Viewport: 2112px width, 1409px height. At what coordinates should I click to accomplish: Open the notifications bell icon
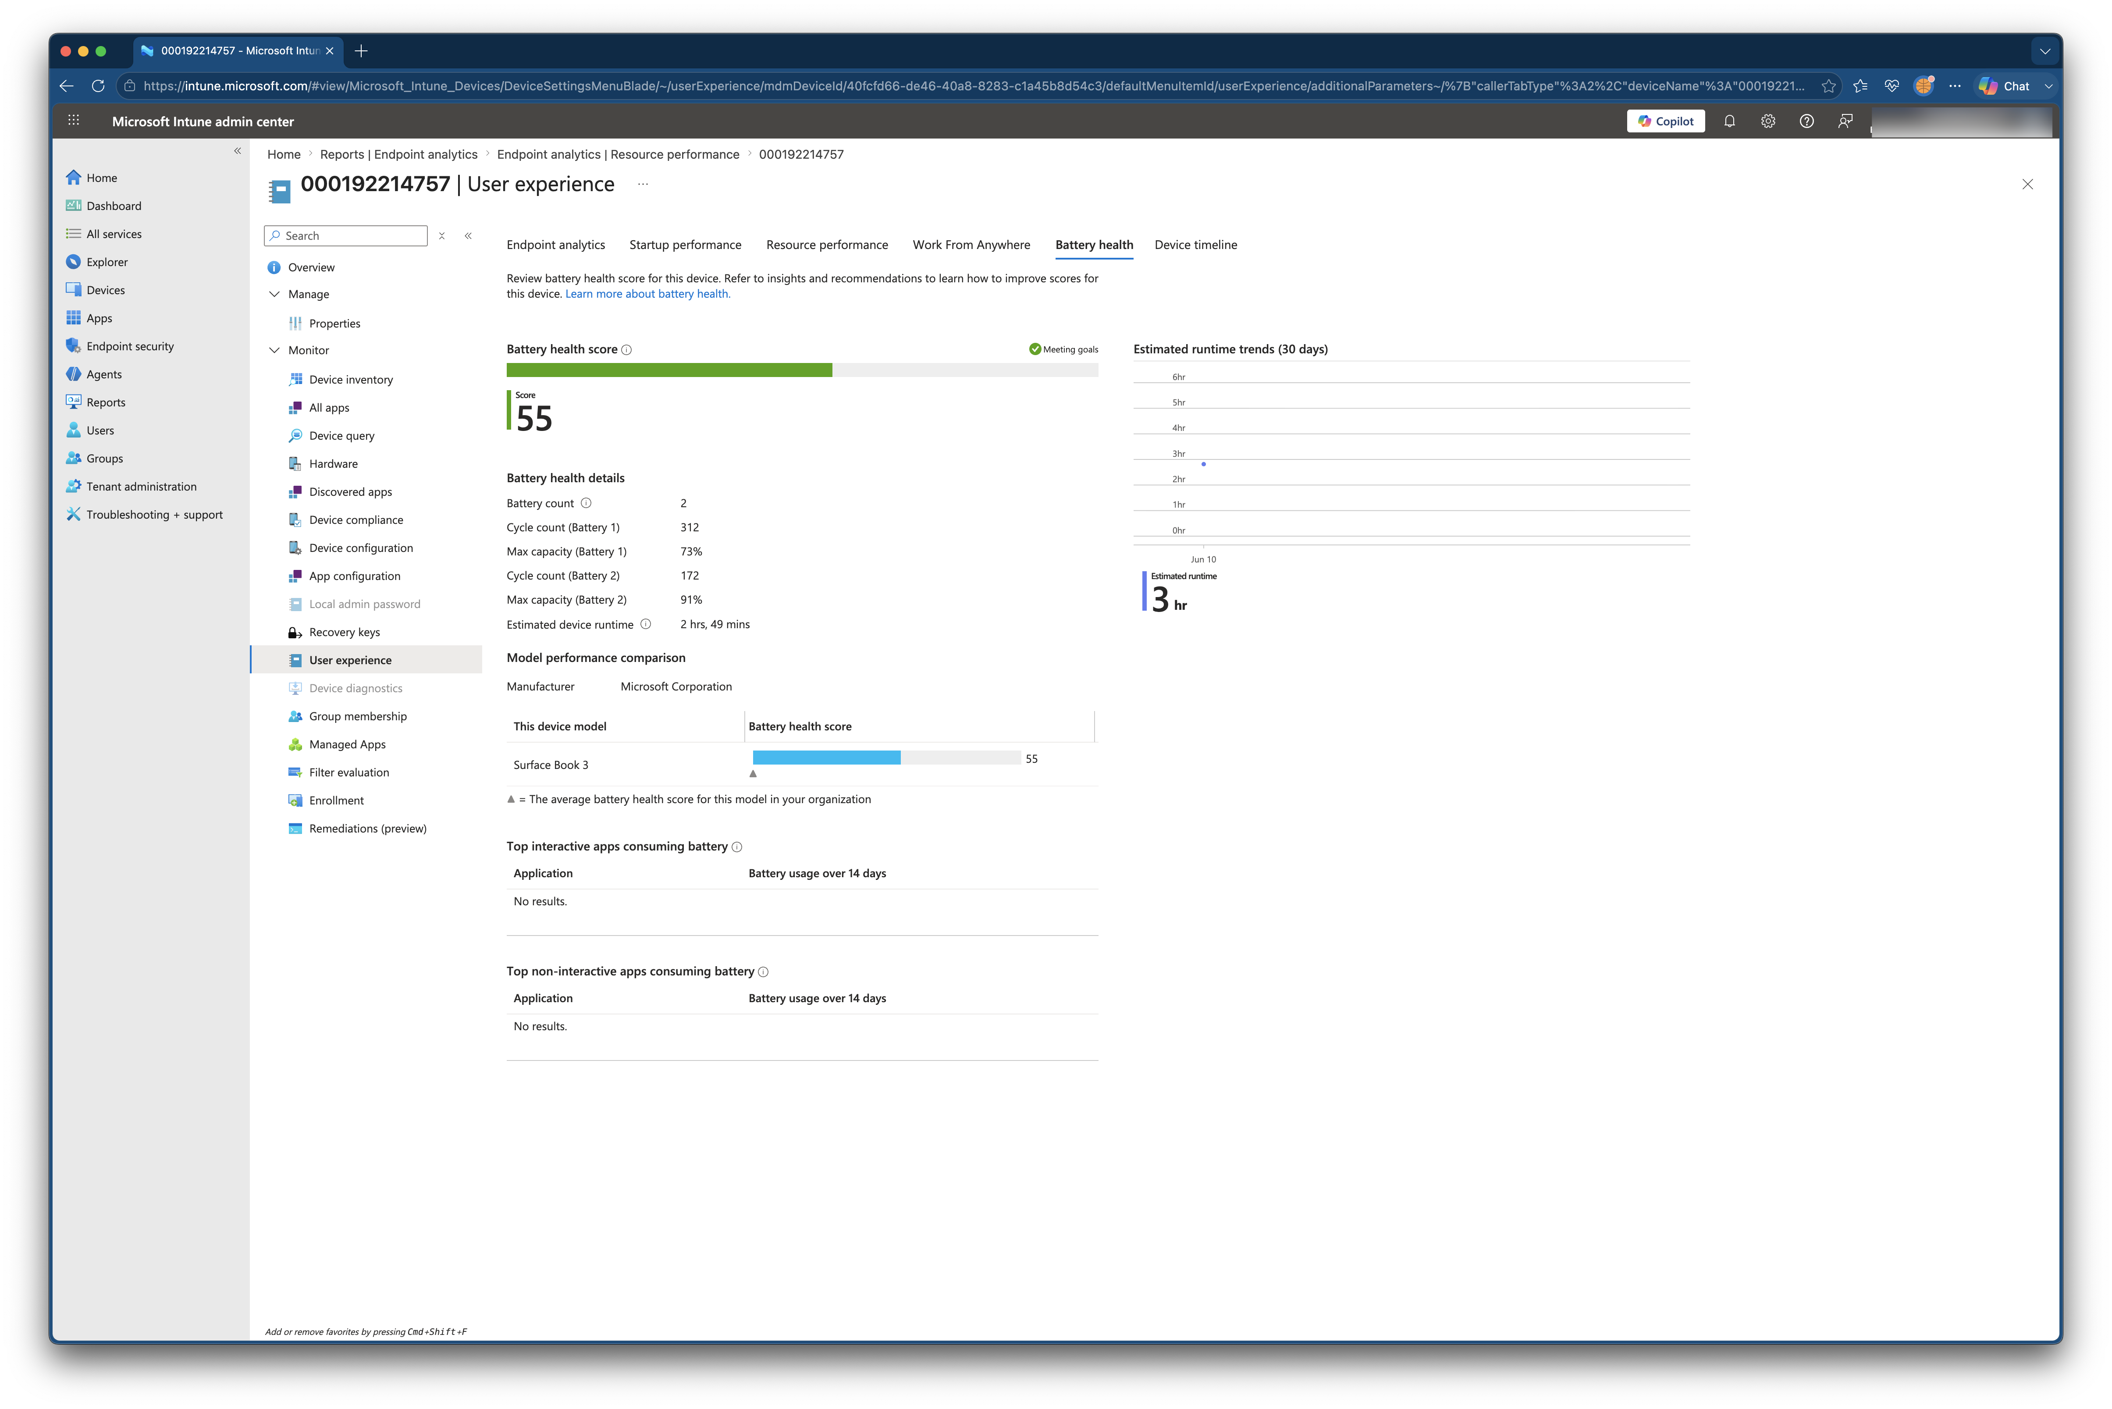tap(1729, 121)
